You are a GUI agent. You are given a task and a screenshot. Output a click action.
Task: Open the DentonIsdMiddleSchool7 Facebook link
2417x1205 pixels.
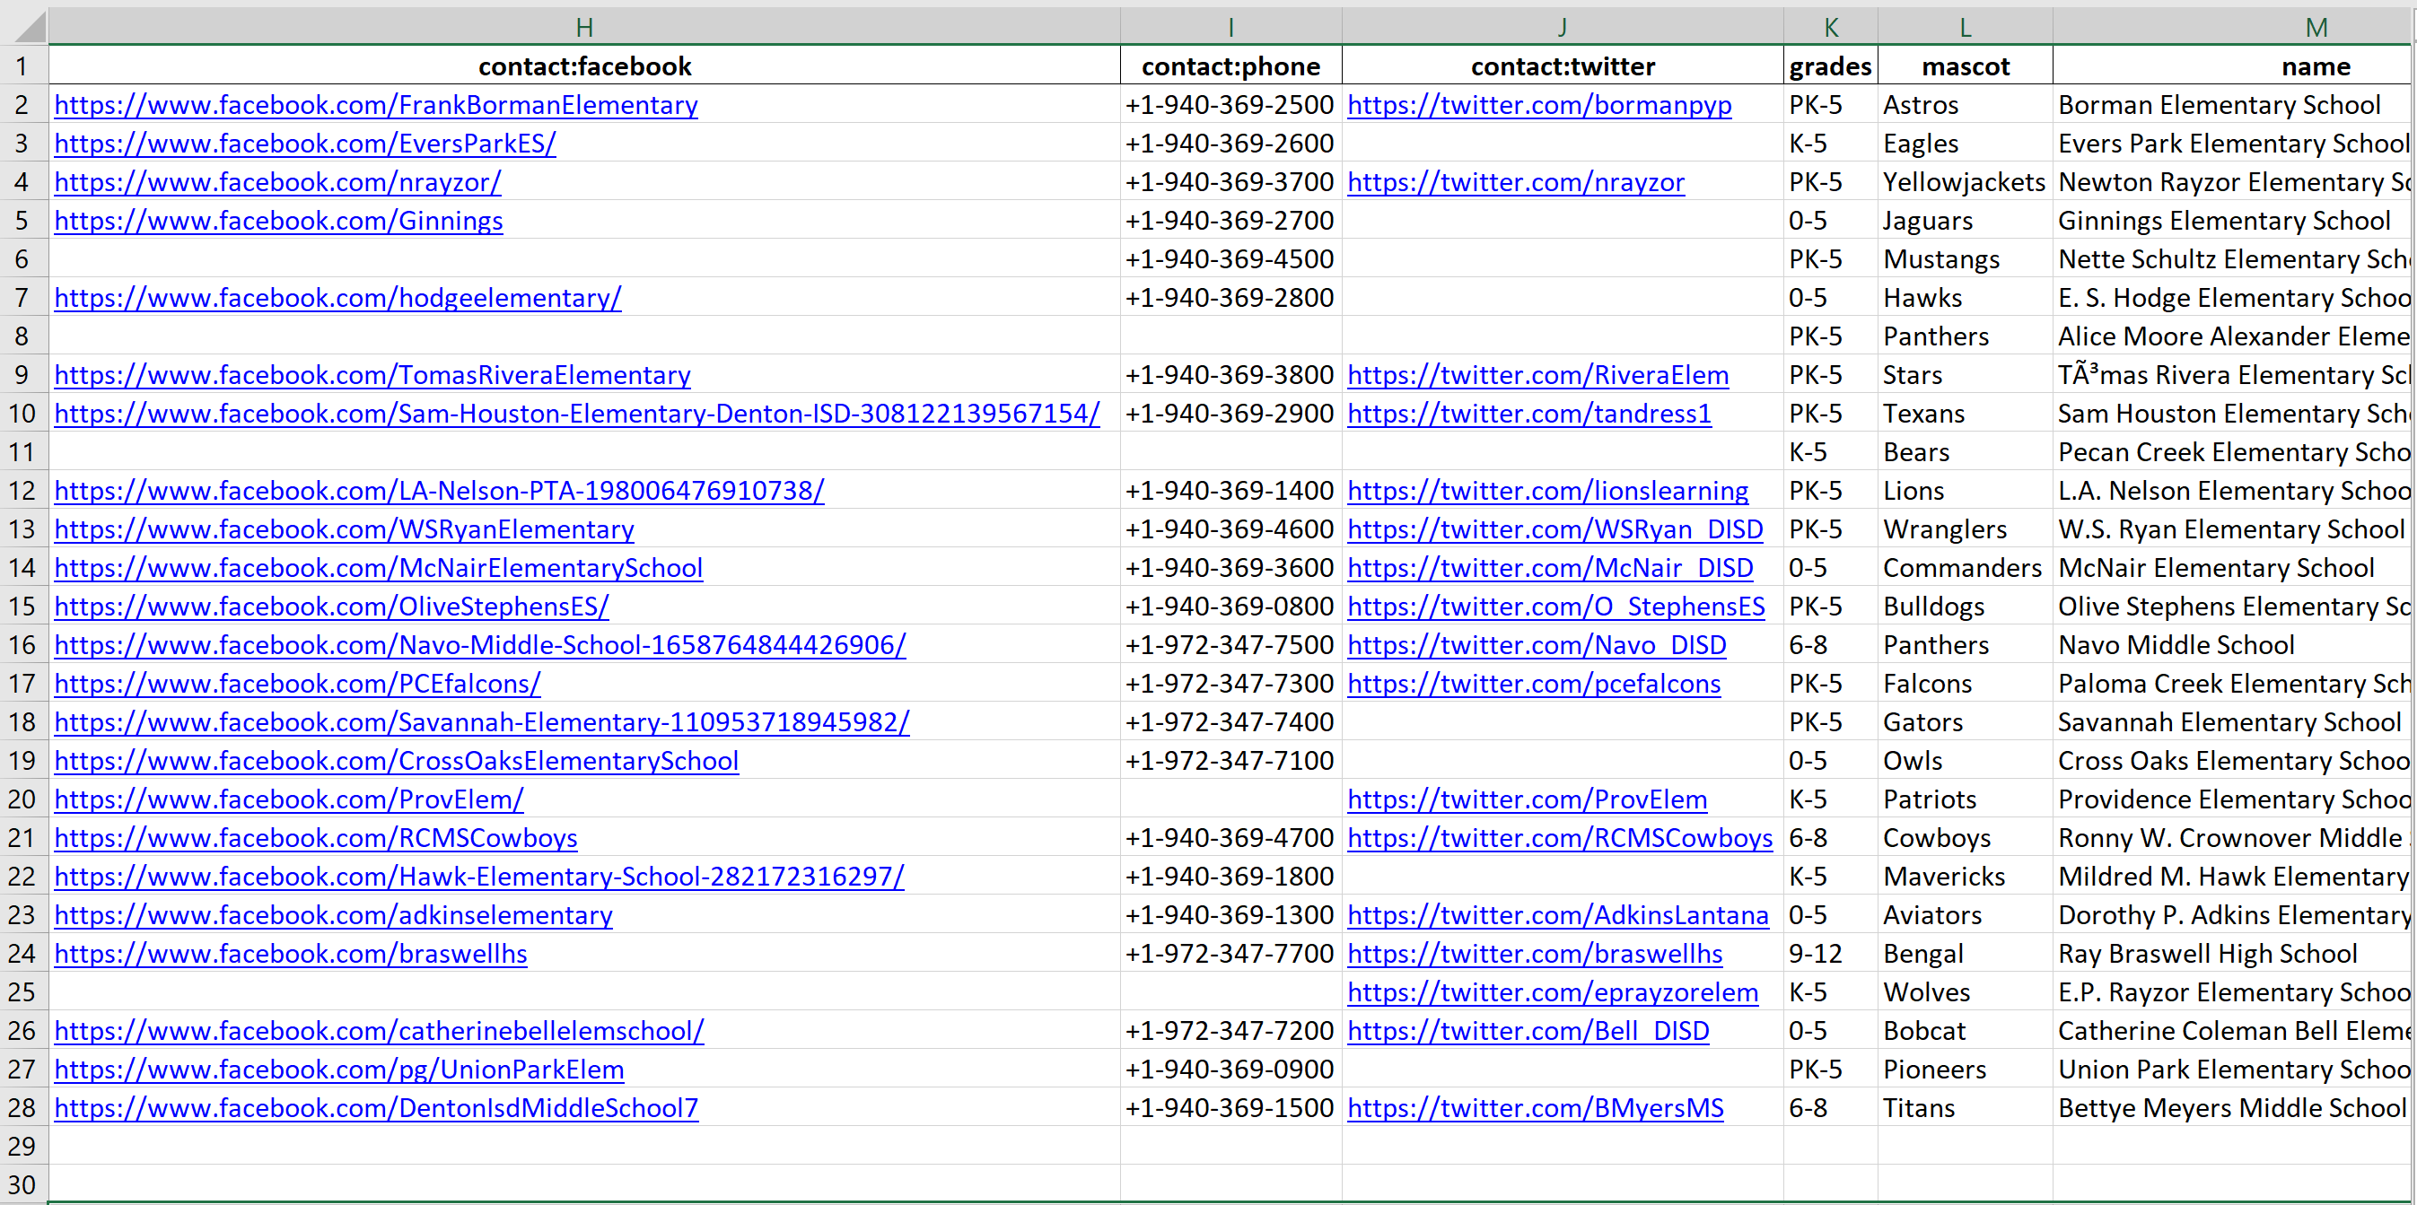click(x=376, y=1108)
